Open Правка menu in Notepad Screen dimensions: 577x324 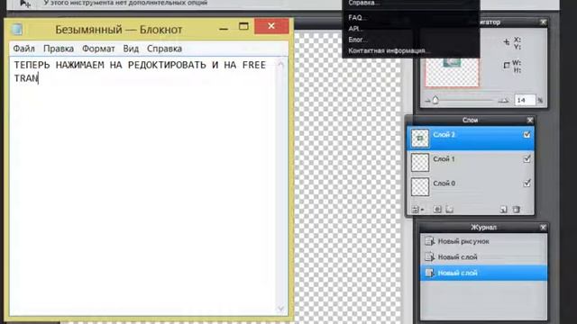59,49
